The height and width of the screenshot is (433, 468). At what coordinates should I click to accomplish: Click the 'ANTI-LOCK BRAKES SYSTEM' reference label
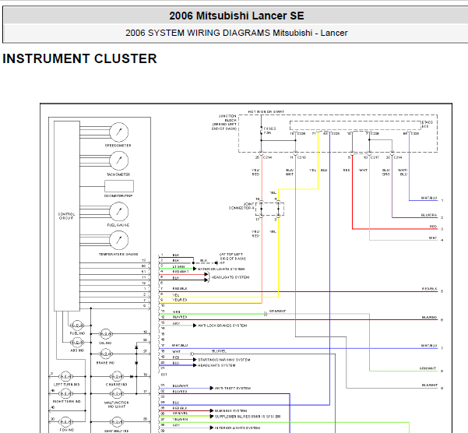pyautogui.click(x=223, y=326)
